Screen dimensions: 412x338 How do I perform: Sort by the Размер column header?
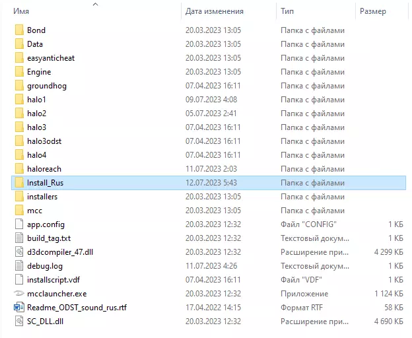pyautogui.click(x=373, y=11)
